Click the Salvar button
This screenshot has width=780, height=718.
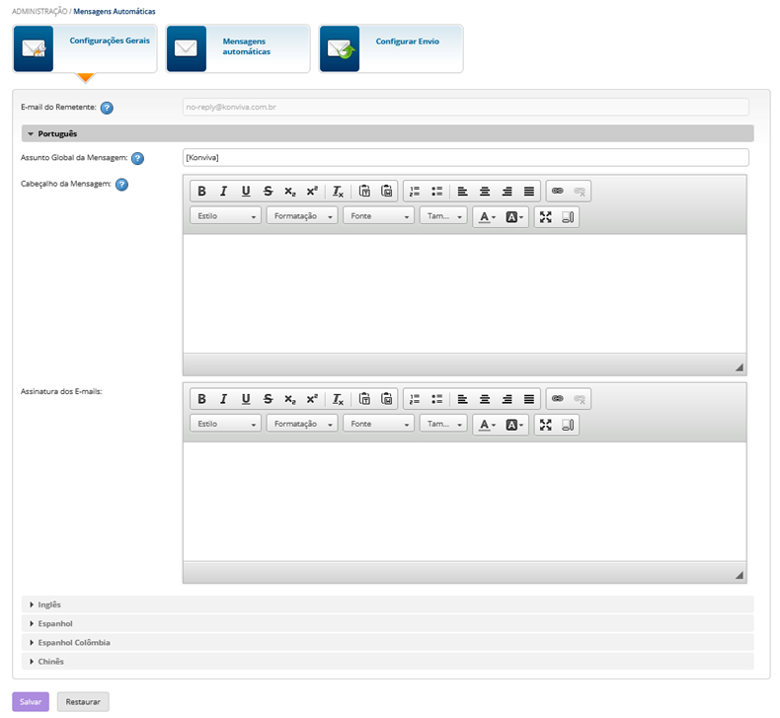pos(31,702)
